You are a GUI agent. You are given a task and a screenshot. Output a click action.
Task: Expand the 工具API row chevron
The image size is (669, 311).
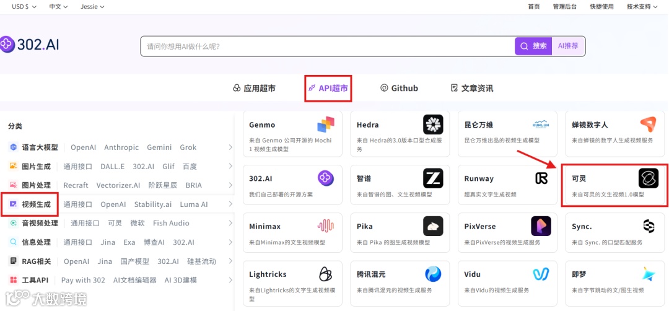coord(230,280)
